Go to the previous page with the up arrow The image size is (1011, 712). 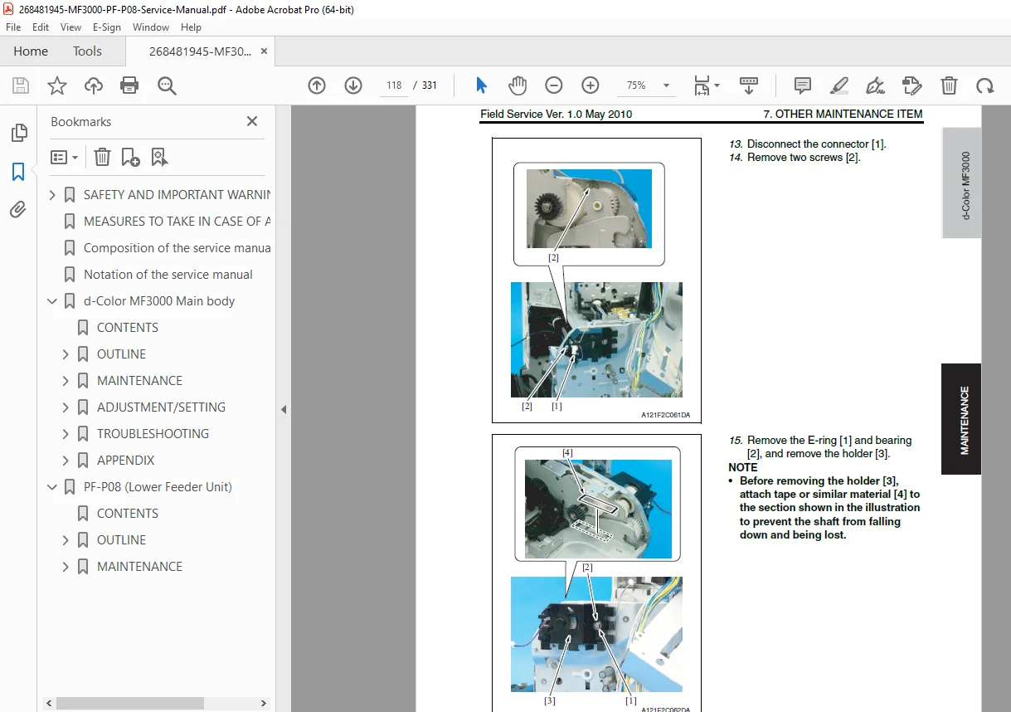pos(317,85)
